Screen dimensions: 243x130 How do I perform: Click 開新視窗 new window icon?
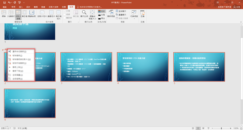111,14
